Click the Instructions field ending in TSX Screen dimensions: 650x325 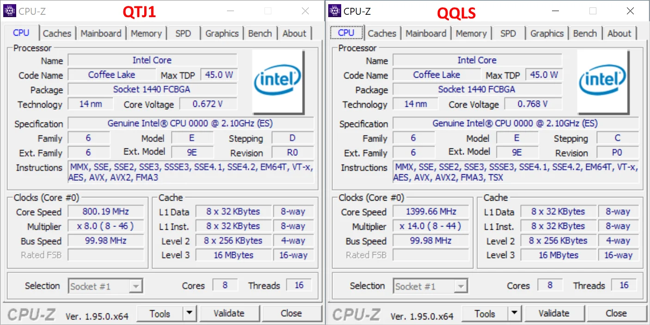[x=516, y=172]
